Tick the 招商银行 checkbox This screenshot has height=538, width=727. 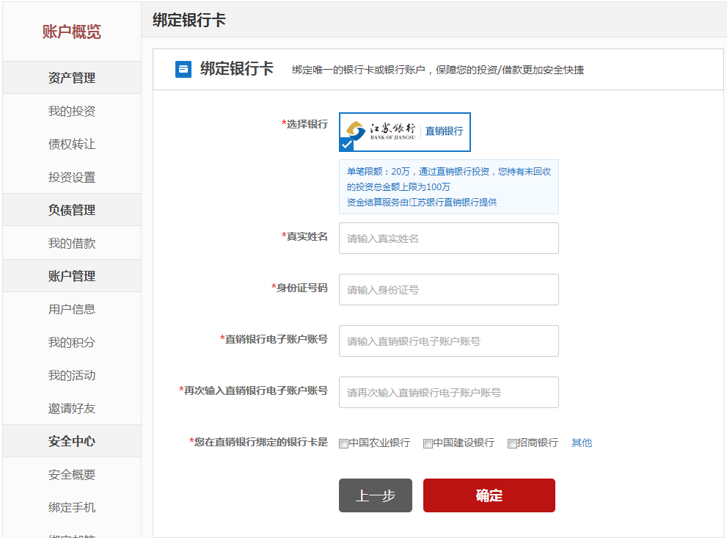tap(512, 443)
